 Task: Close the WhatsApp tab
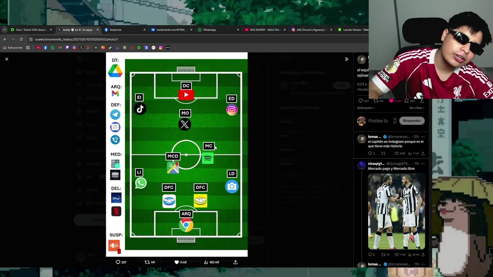click(238, 30)
